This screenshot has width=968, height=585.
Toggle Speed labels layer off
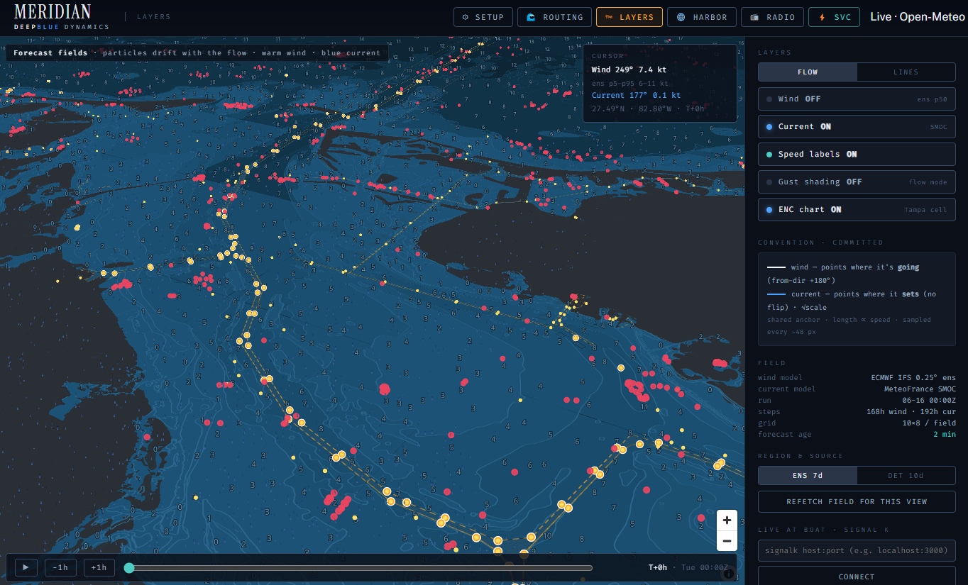(857, 155)
